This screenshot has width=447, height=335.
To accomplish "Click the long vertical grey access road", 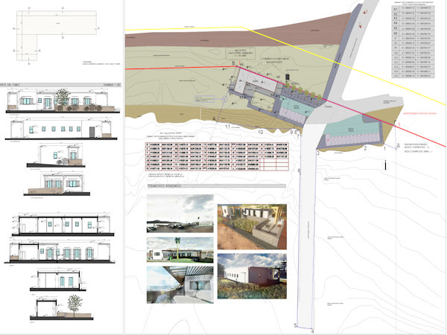I will tap(307, 228).
